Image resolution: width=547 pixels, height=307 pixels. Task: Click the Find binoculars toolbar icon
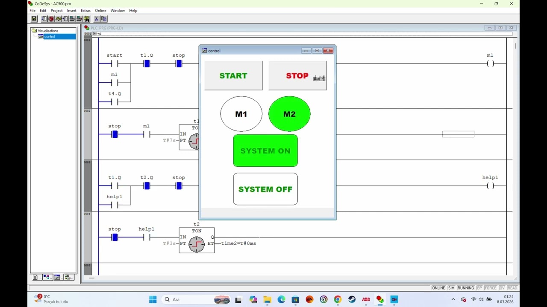tap(87, 19)
